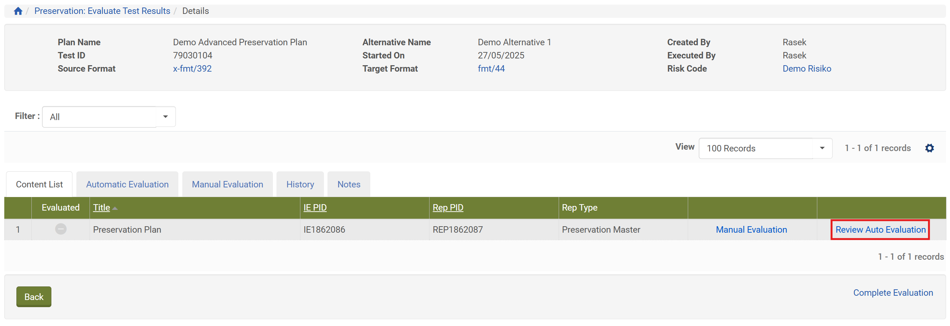Click the Evaluated status icon in row 1

coord(61,229)
